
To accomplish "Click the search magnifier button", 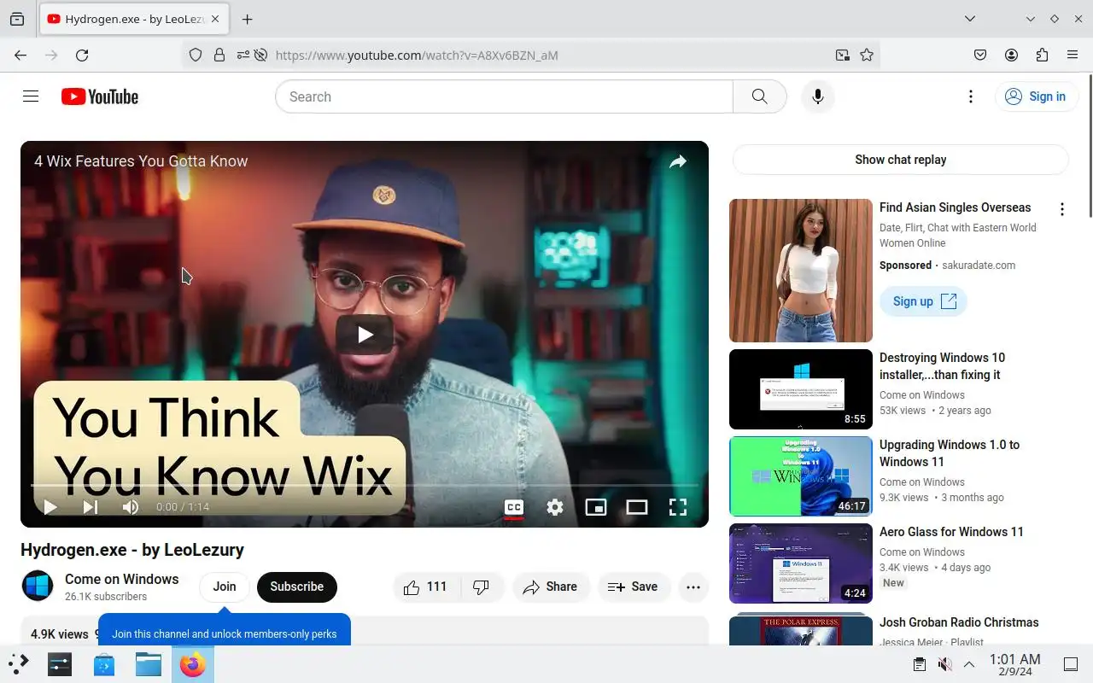I will point(759,96).
